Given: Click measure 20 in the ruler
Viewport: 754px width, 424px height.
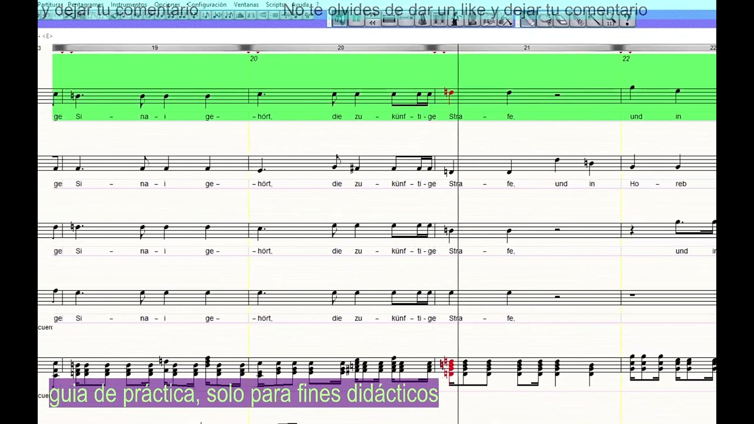Looking at the screenshot, I should (340, 48).
